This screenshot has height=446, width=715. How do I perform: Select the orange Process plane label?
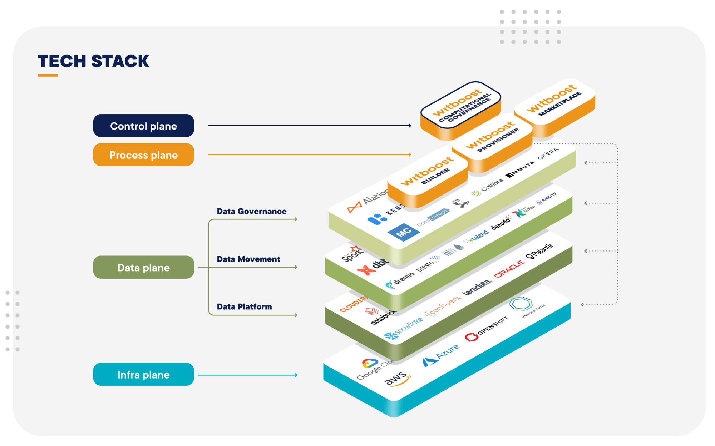(143, 154)
